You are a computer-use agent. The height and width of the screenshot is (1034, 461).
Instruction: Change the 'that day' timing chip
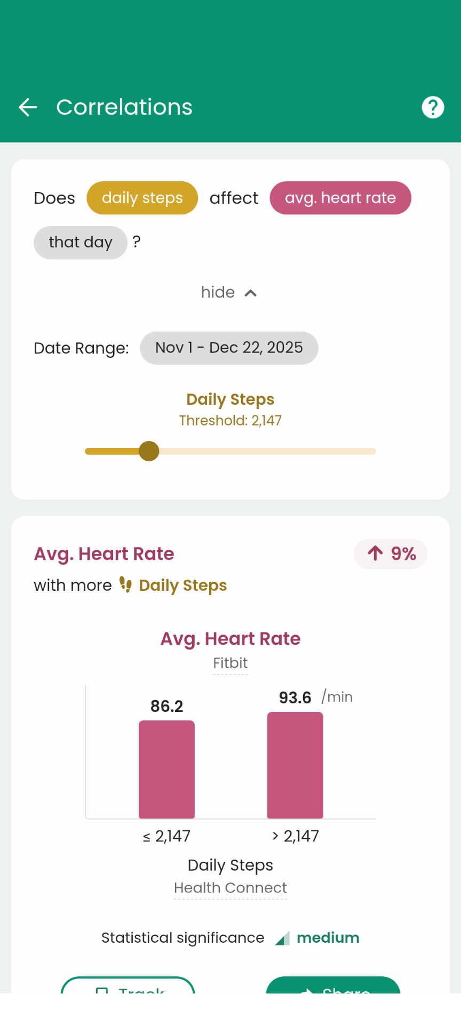tap(80, 243)
